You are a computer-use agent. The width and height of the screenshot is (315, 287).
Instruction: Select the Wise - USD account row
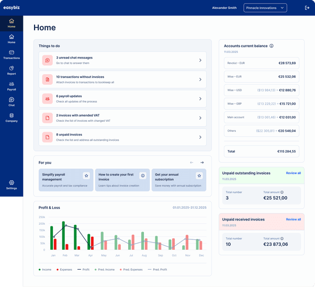[x=261, y=90]
